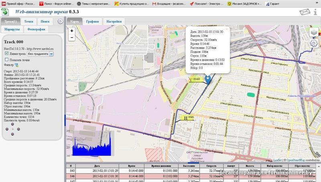Uncheck the 'Линия трека' checkbox

tap(7, 53)
